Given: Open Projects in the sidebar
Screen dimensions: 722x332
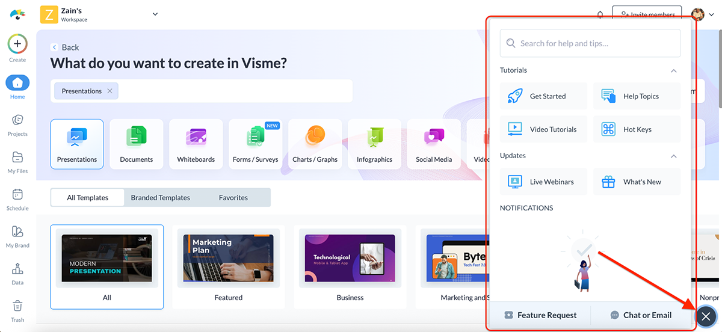Looking at the screenshot, I should (x=17, y=120).
